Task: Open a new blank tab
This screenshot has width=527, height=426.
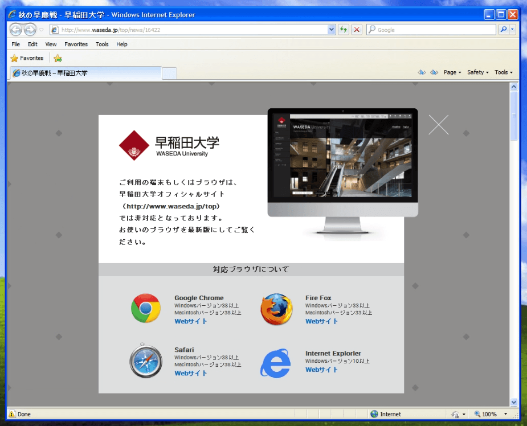Action: pyautogui.click(x=169, y=73)
